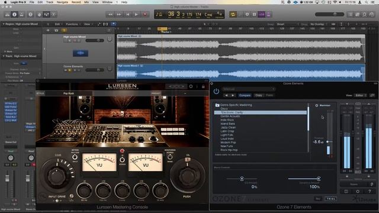
Task: Open the File menu
Action: click(x=31, y=2)
